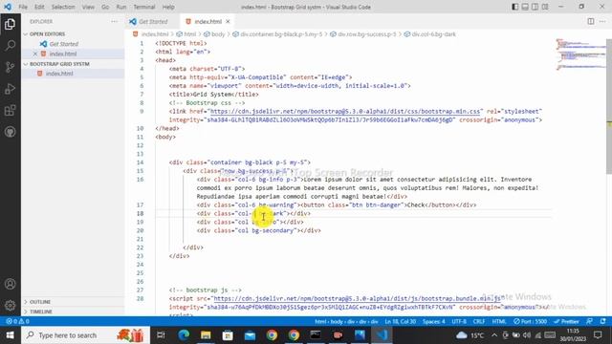Open the Help menu
Viewport: 612px width, 344px height.
coord(168,7)
